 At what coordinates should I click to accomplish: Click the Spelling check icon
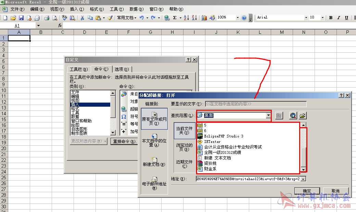[64, 18]
